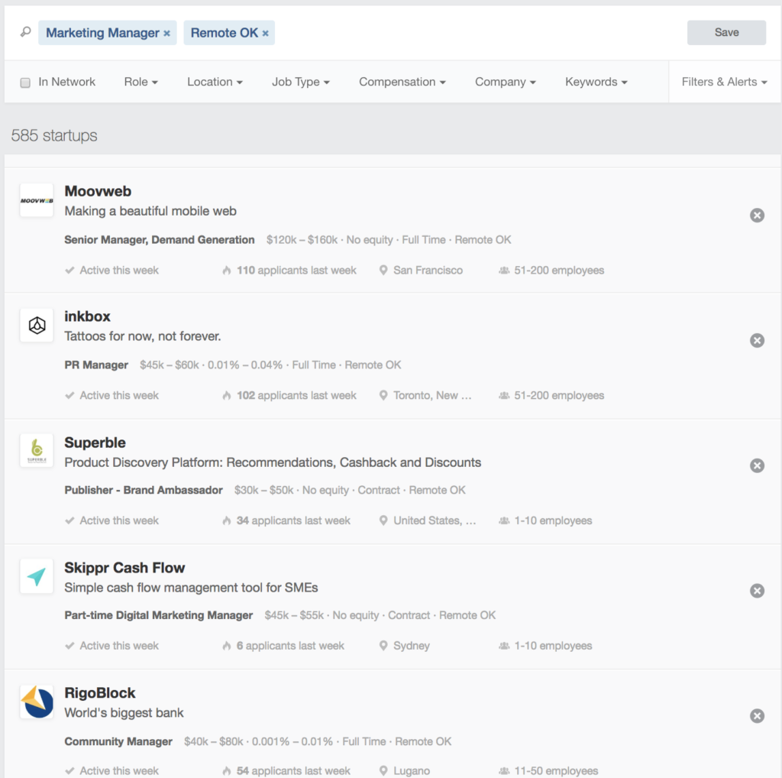This screenshot has height=778, width=782.
Task: Dismiss the inkbox listing
Action: (757, 340)
